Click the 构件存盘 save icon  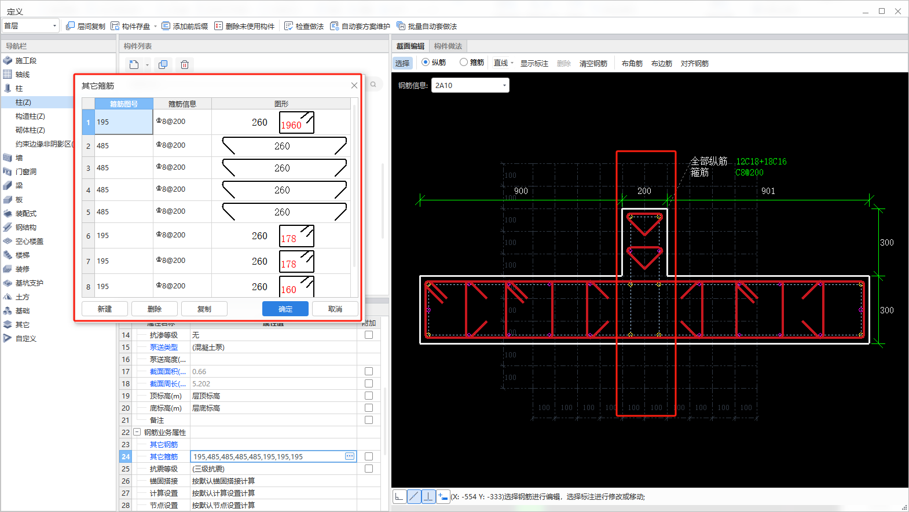(x=115, y=26)
